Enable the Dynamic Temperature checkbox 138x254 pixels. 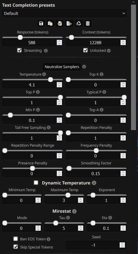36,183
